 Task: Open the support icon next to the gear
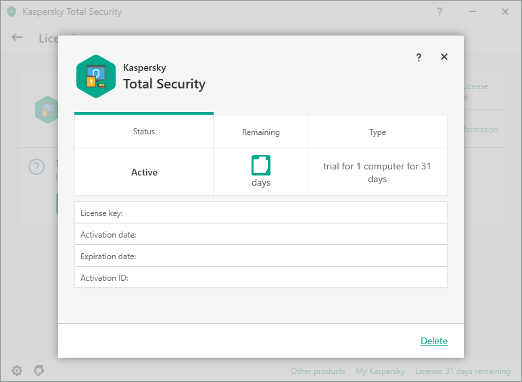39,370
